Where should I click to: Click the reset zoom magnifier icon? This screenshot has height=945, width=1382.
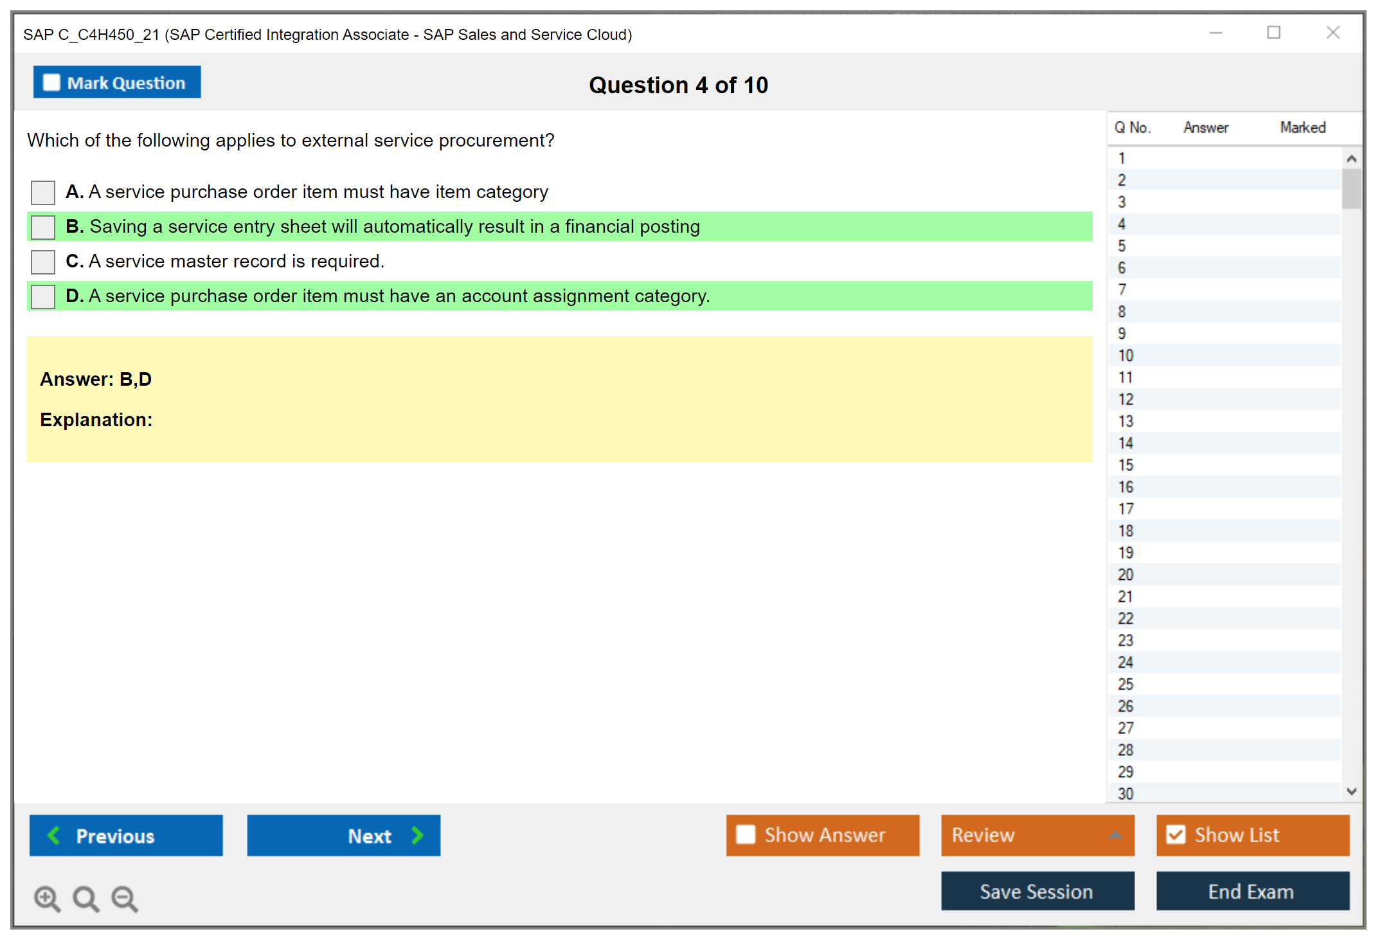[x=85, y=898]
